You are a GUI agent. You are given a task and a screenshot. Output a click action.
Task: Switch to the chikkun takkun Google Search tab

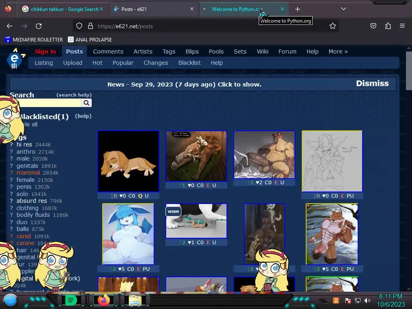(x=63, y=9)
